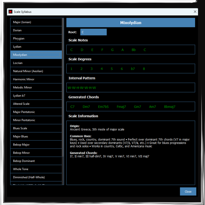The height and width of the screenshot is (205, 205).
Task: Select Major (Ionian) scale
Action: click(x=36, y=22)
